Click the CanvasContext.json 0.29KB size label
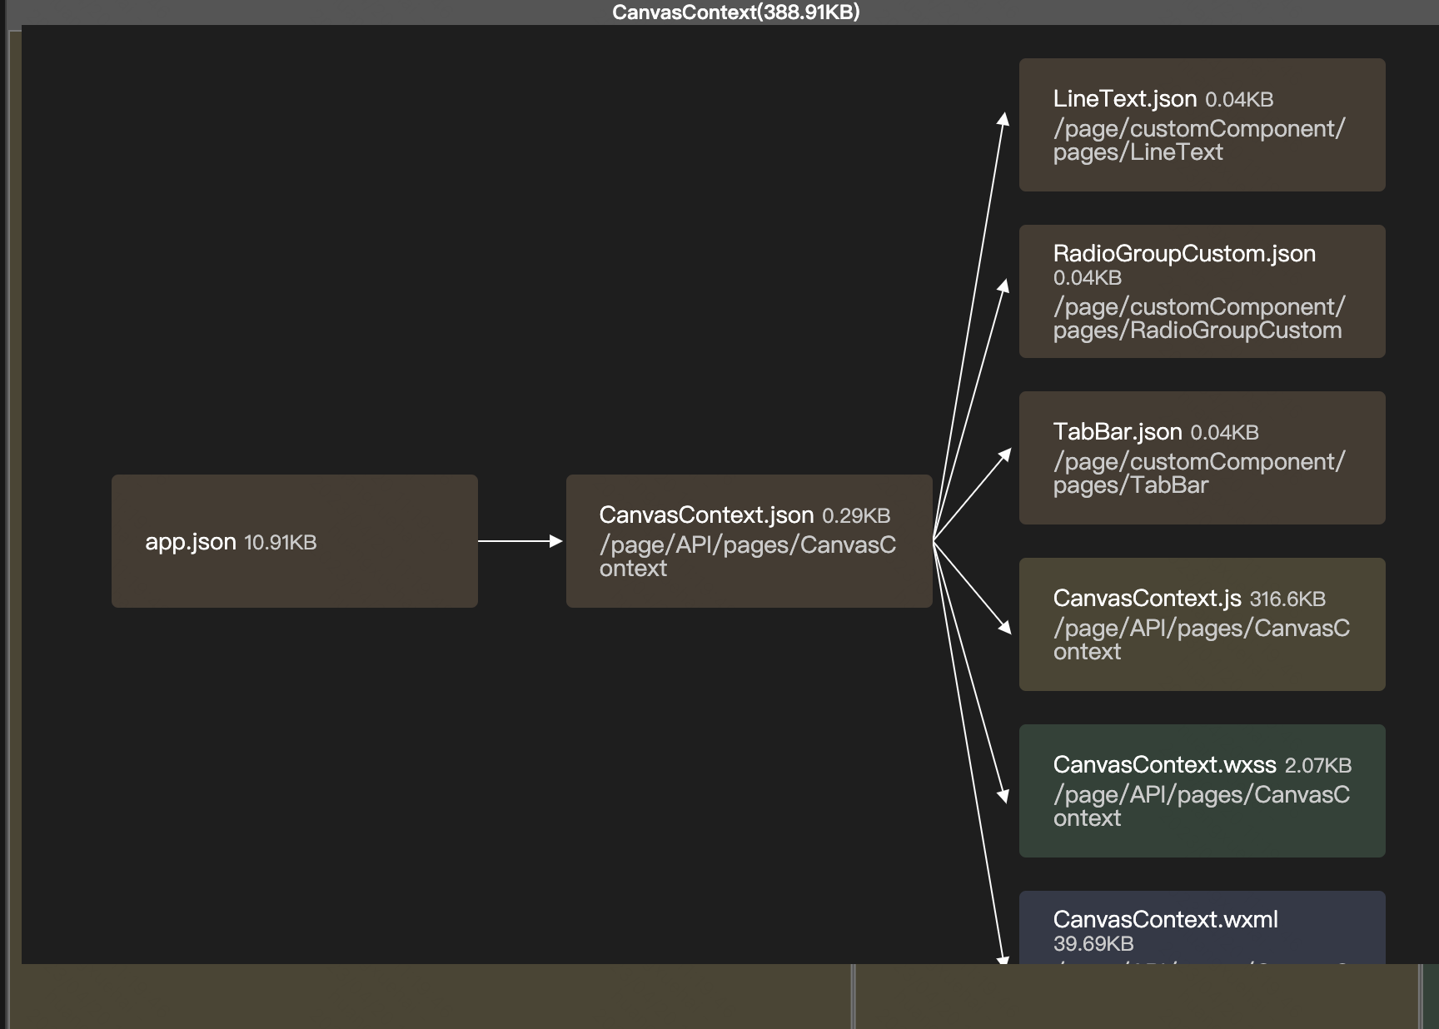 [x=856, y=516]
